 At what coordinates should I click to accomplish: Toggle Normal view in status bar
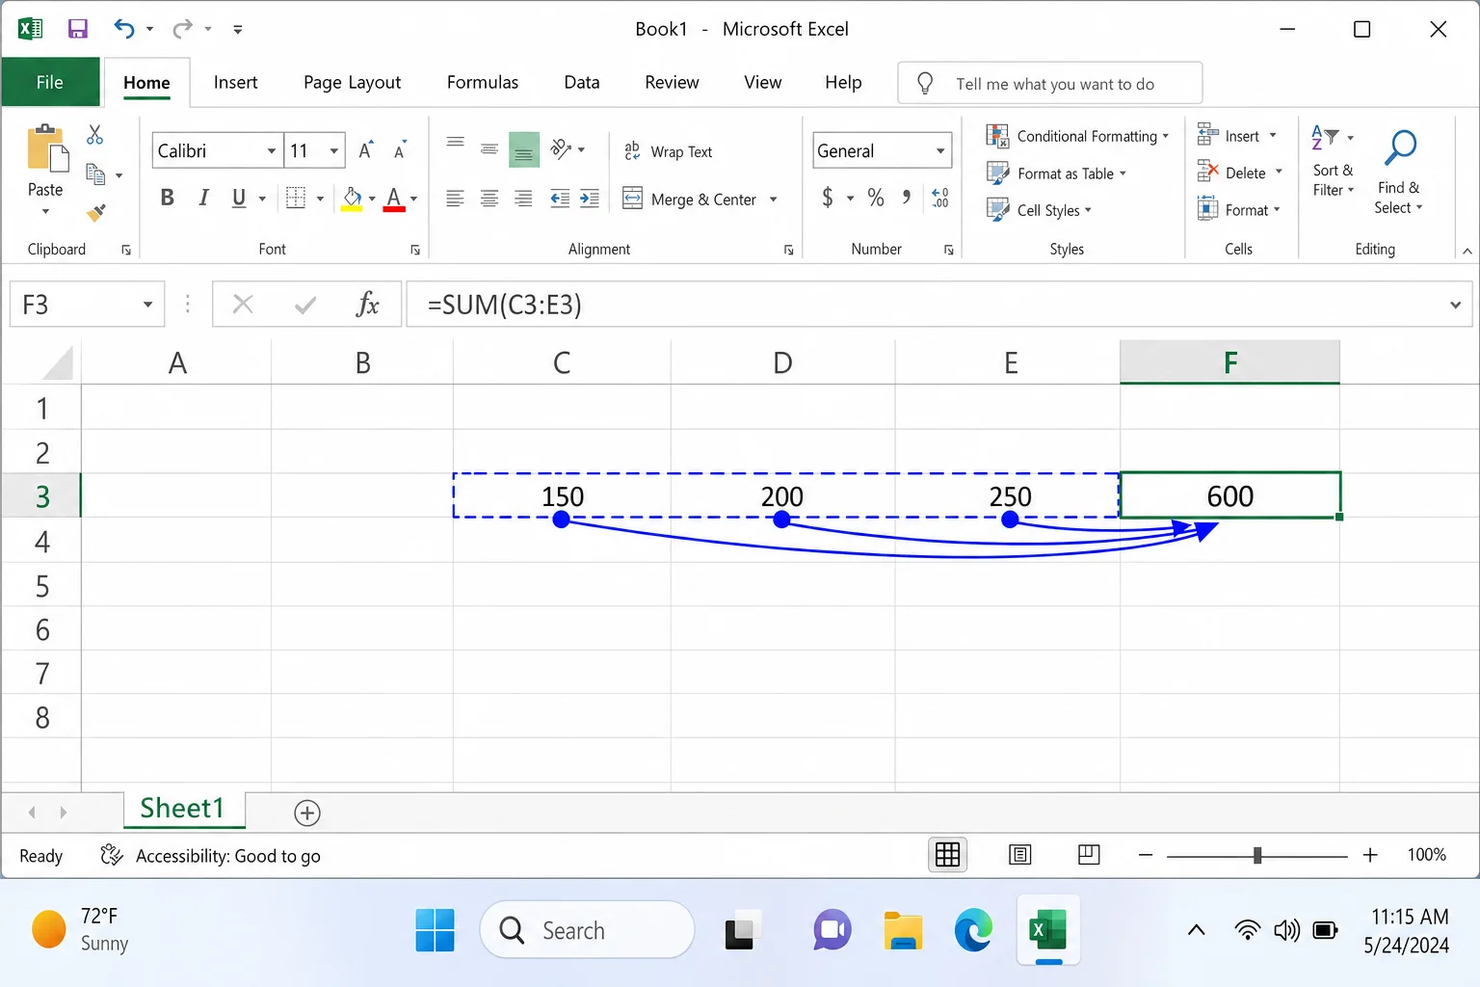[948, 855]
